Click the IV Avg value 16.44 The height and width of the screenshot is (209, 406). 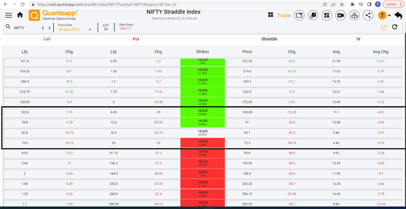pyautogui.click(x=336, y=194)
